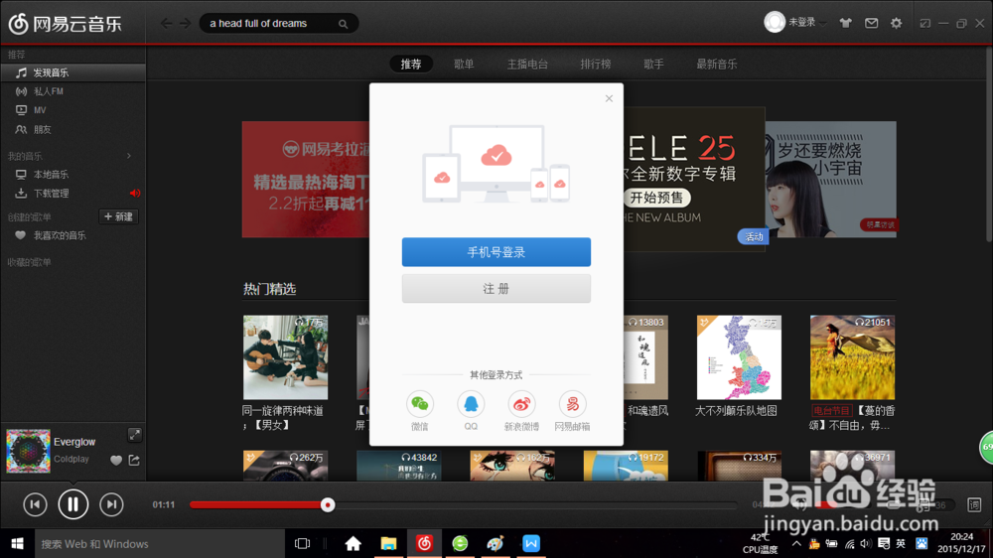This screenshot has width=993, height=558.
Task: Switch to 排行榜 tab
Action: [595, 64]
